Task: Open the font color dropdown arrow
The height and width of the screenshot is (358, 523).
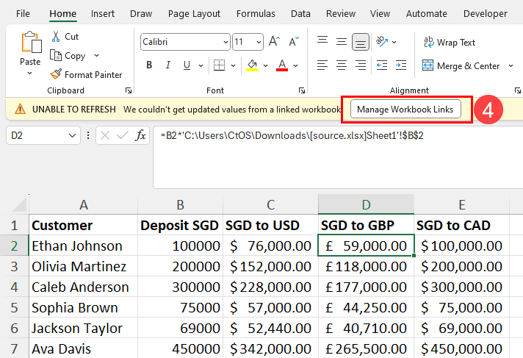Action: [295, 65]
